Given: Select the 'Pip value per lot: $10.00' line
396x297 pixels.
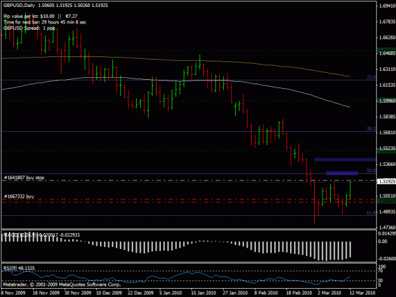Looking at the screenshot, I should (29, 16).
